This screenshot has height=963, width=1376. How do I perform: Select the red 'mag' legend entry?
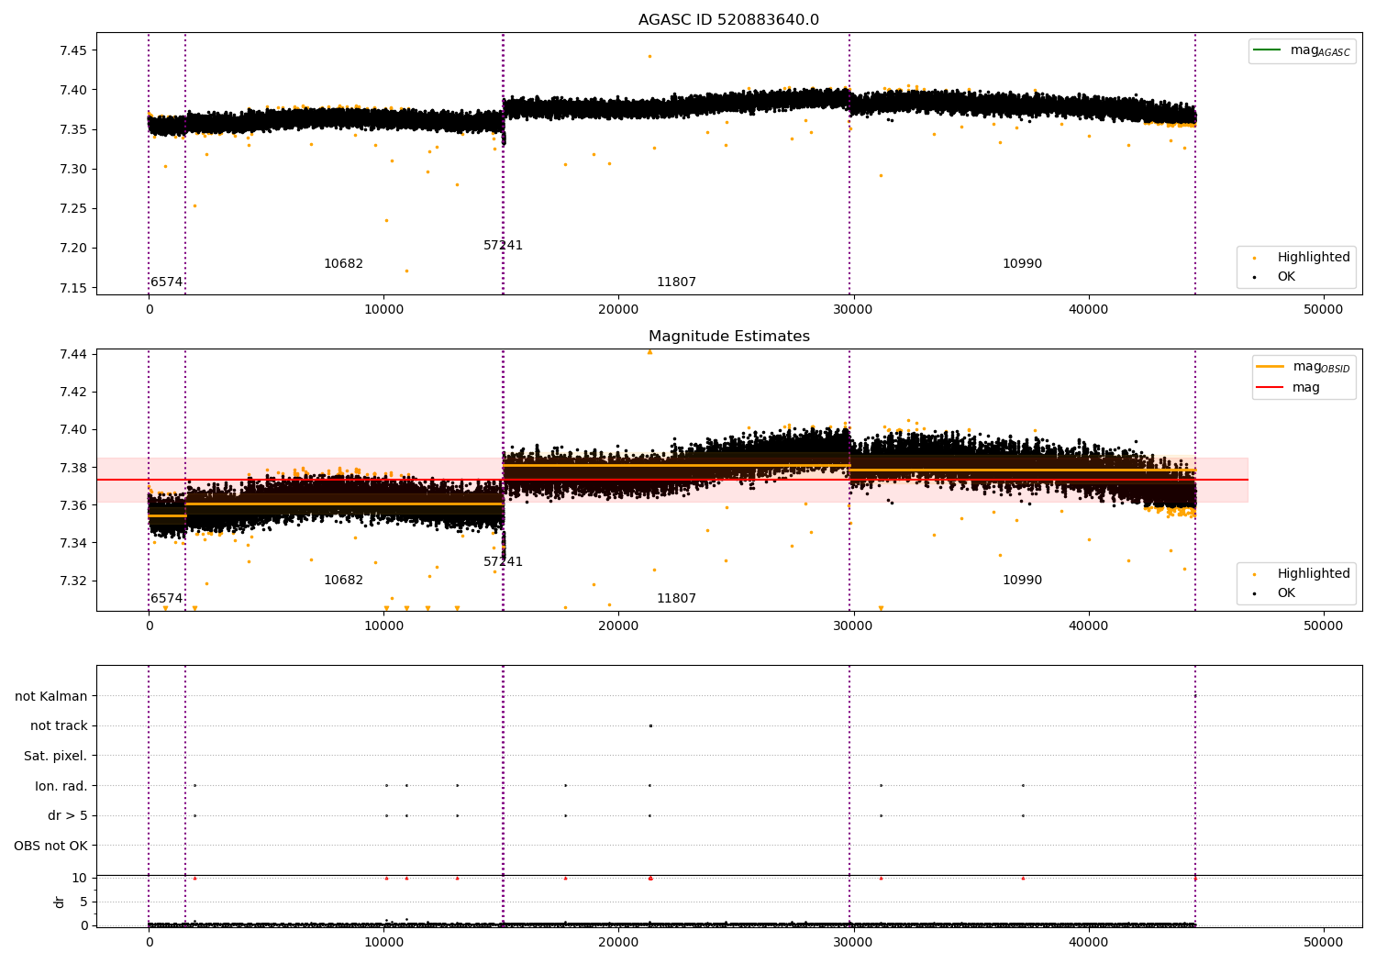point(1288,388)
